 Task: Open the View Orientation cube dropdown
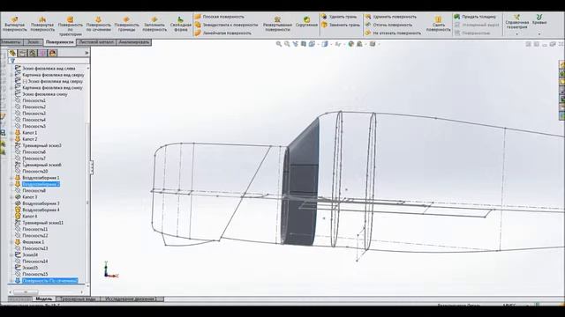coord(313,44)
